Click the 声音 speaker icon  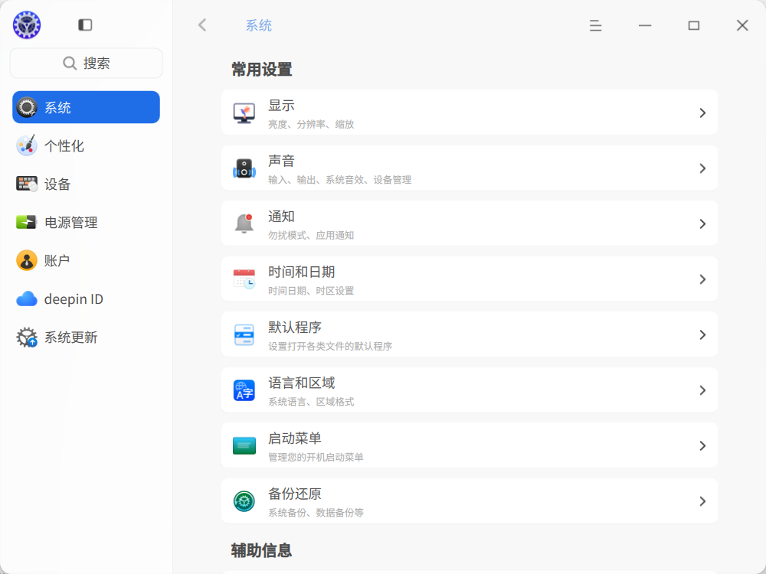coord(244,168)
